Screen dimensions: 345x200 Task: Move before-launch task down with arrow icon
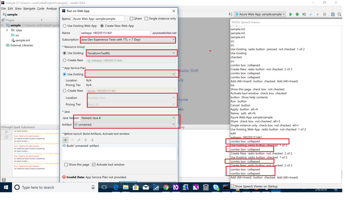92,140
